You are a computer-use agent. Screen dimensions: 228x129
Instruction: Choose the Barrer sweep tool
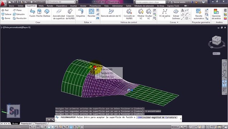(x=6, y=18)
